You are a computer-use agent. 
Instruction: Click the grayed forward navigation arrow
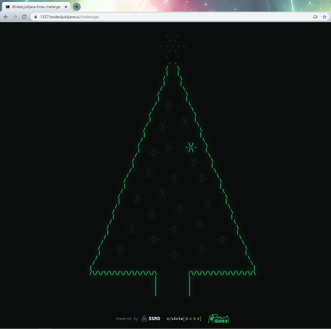pos(15,17)
